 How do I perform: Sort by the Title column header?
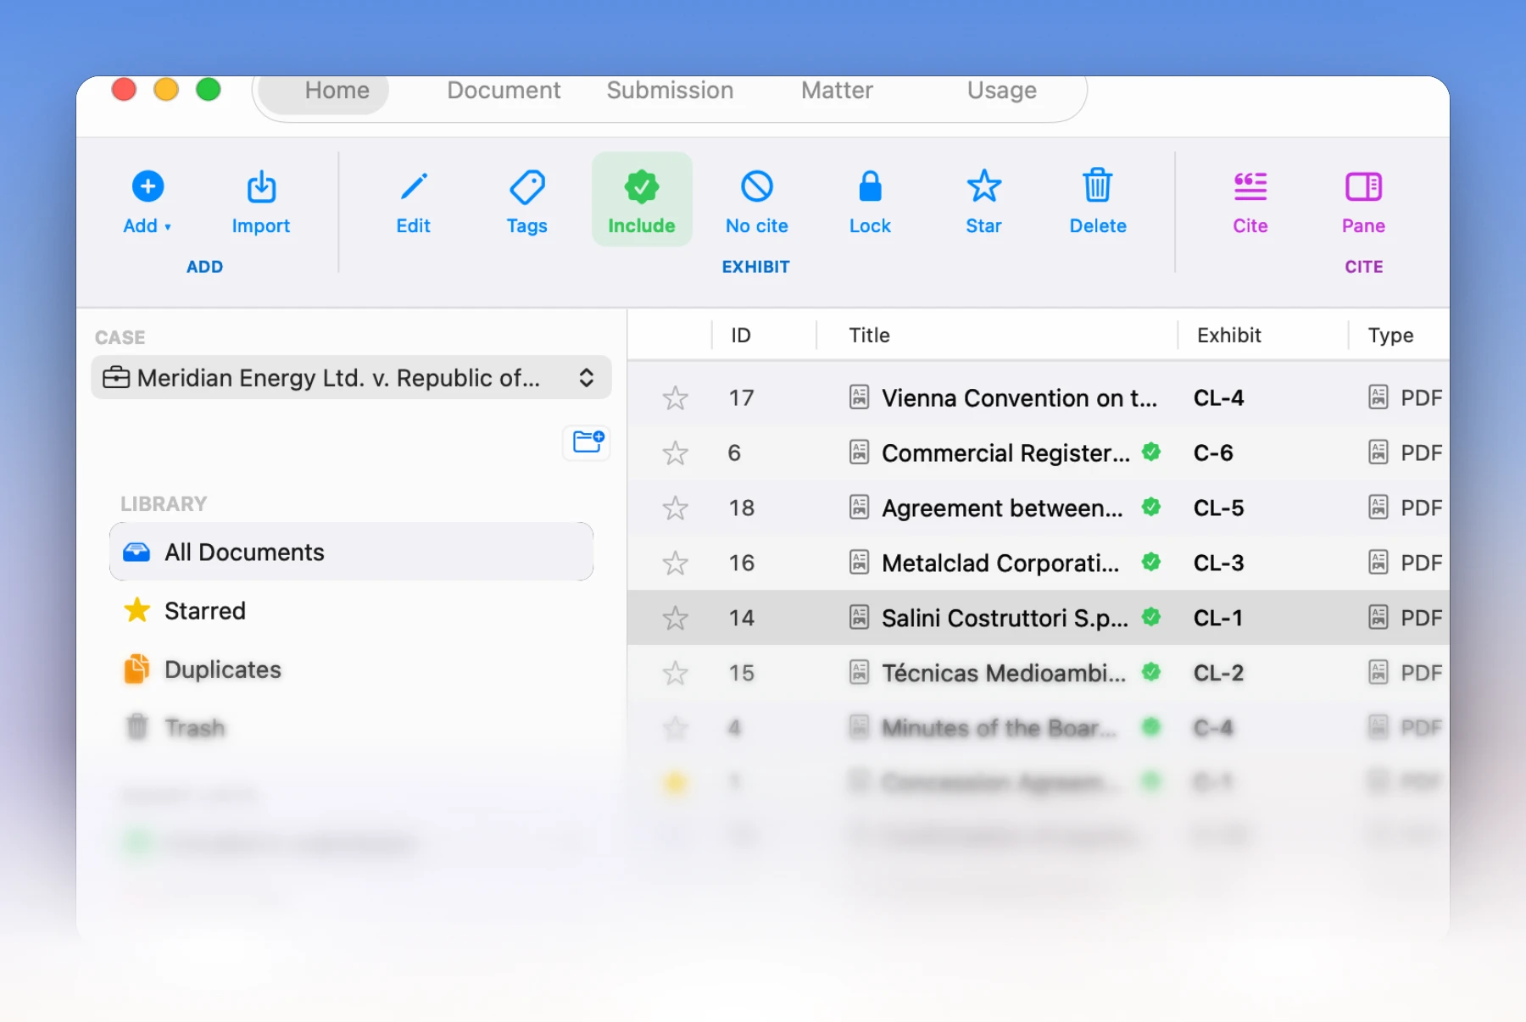click(870, 336)
